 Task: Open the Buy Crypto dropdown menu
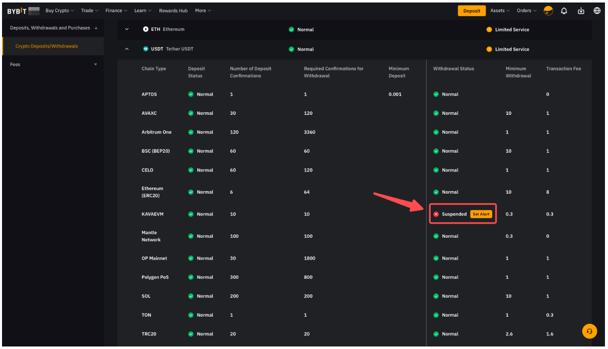click(x=59, y=11)
